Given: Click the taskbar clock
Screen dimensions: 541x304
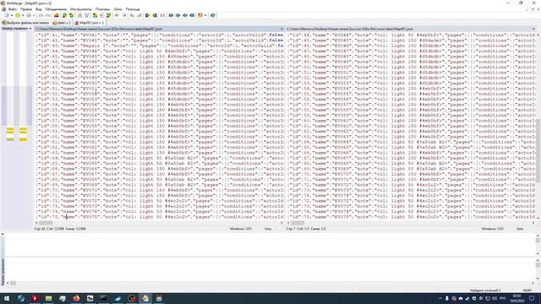Looking at the screenshot, I should click(516, 298).
